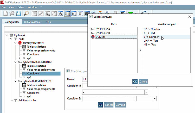Collapse the Hydraulik root node
Image resolution: width=195 pixels, height=113 pixels.
[x=7, y=35]
